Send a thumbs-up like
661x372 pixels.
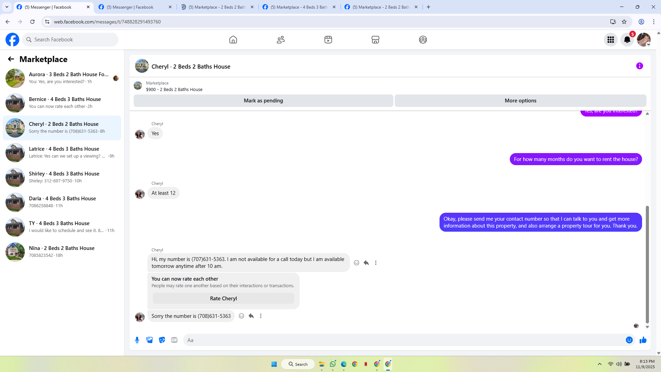(643, 340)
